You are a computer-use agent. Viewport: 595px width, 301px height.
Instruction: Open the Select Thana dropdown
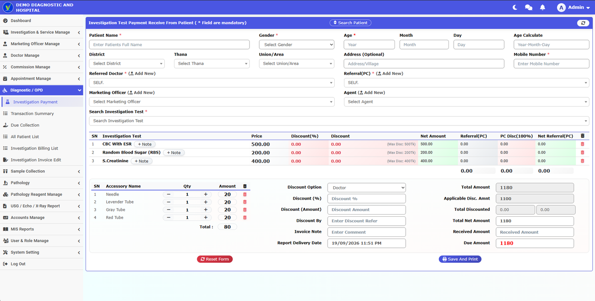coord(212,63)
